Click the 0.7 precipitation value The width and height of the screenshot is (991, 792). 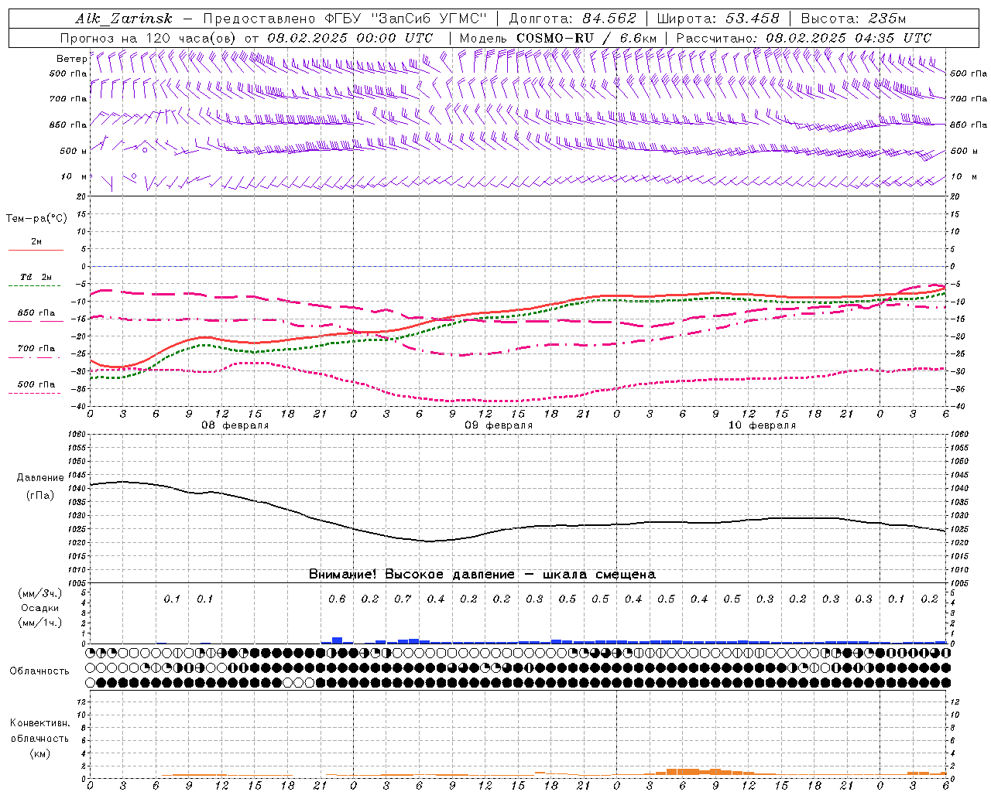tap(403, 599)
